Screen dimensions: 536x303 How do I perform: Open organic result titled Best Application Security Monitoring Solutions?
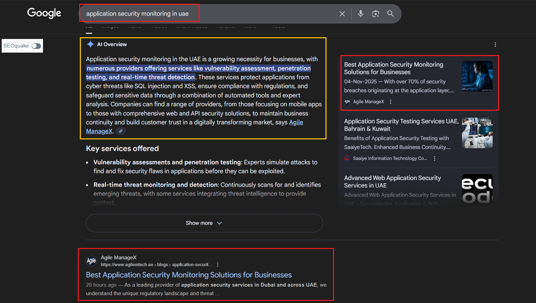point(189,275)
